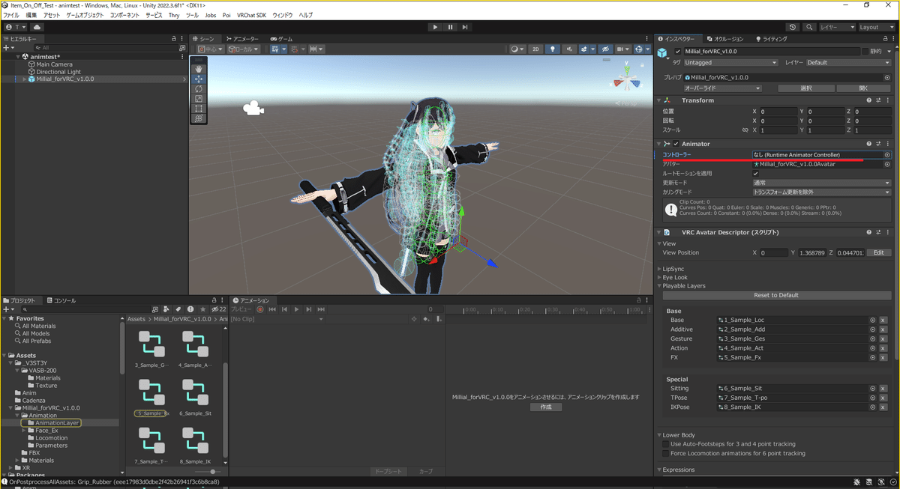
Task: Remove the FX layer with X button
Action: tap(883, 358)
